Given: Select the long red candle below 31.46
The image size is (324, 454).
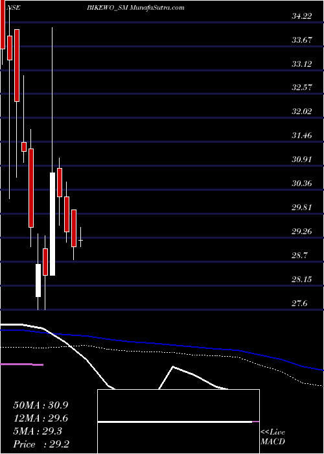Looking at the screenshot, I should [x=31, y=188].
